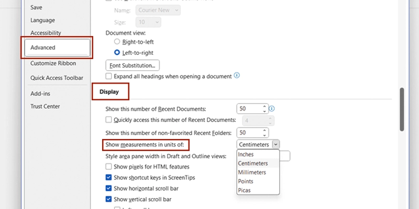Click the Recent Documents number stepper
The height and width of the screenshot is (209, 419).
[265, 109]
